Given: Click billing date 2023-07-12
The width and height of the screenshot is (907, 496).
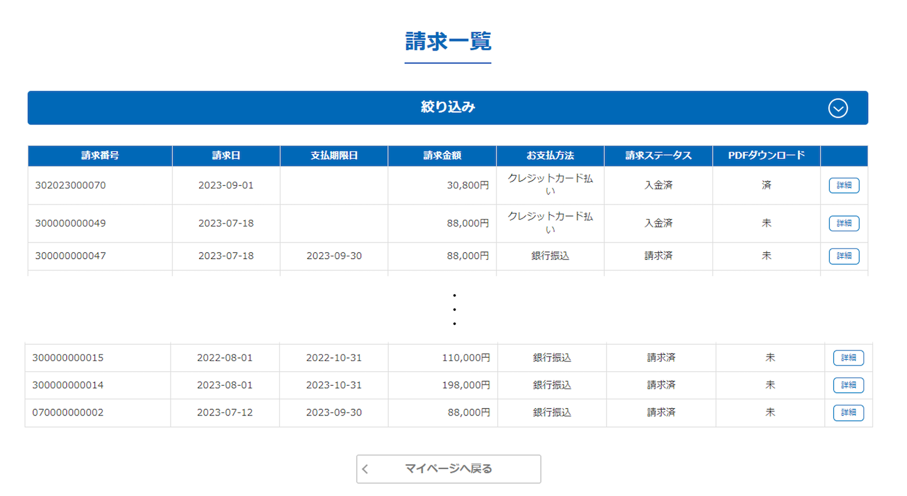Looking at the screenshot, I should pyautogui.click(x=225, y=413).
